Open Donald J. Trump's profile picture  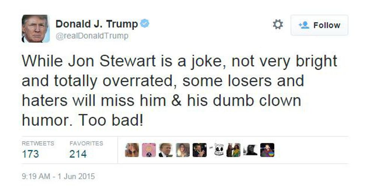coord(36,28)
